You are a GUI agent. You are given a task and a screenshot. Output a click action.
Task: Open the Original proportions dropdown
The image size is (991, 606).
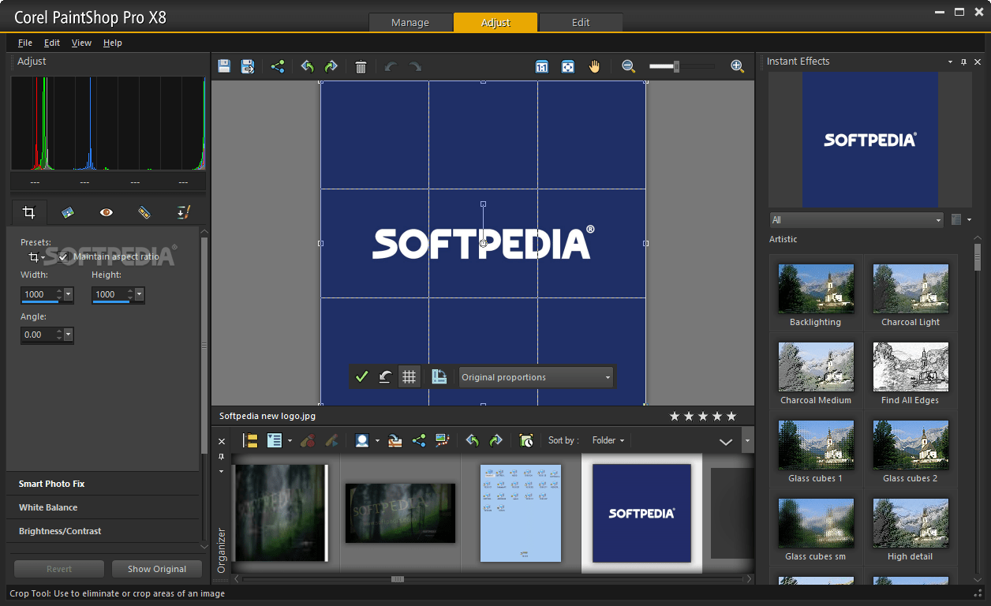coord(535,376)
